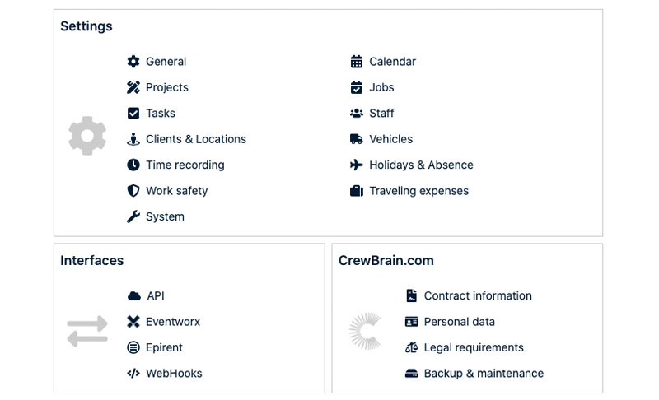Image resolution: width=659 pixels, height=400 pixels.
Task: Click the shield icon for Work safety
Action: coord(133,191)
